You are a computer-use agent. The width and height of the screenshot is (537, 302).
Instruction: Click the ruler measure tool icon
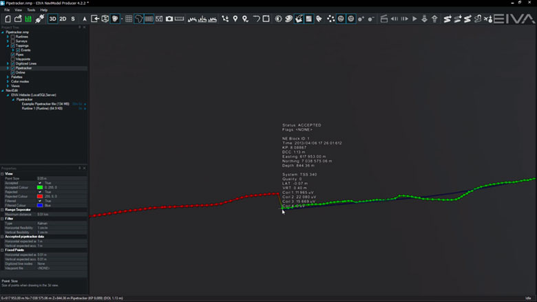180,19
